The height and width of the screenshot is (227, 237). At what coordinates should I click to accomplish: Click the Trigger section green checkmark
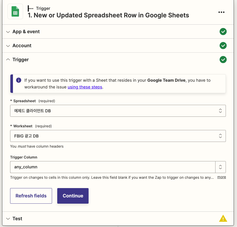coord(223,59)
